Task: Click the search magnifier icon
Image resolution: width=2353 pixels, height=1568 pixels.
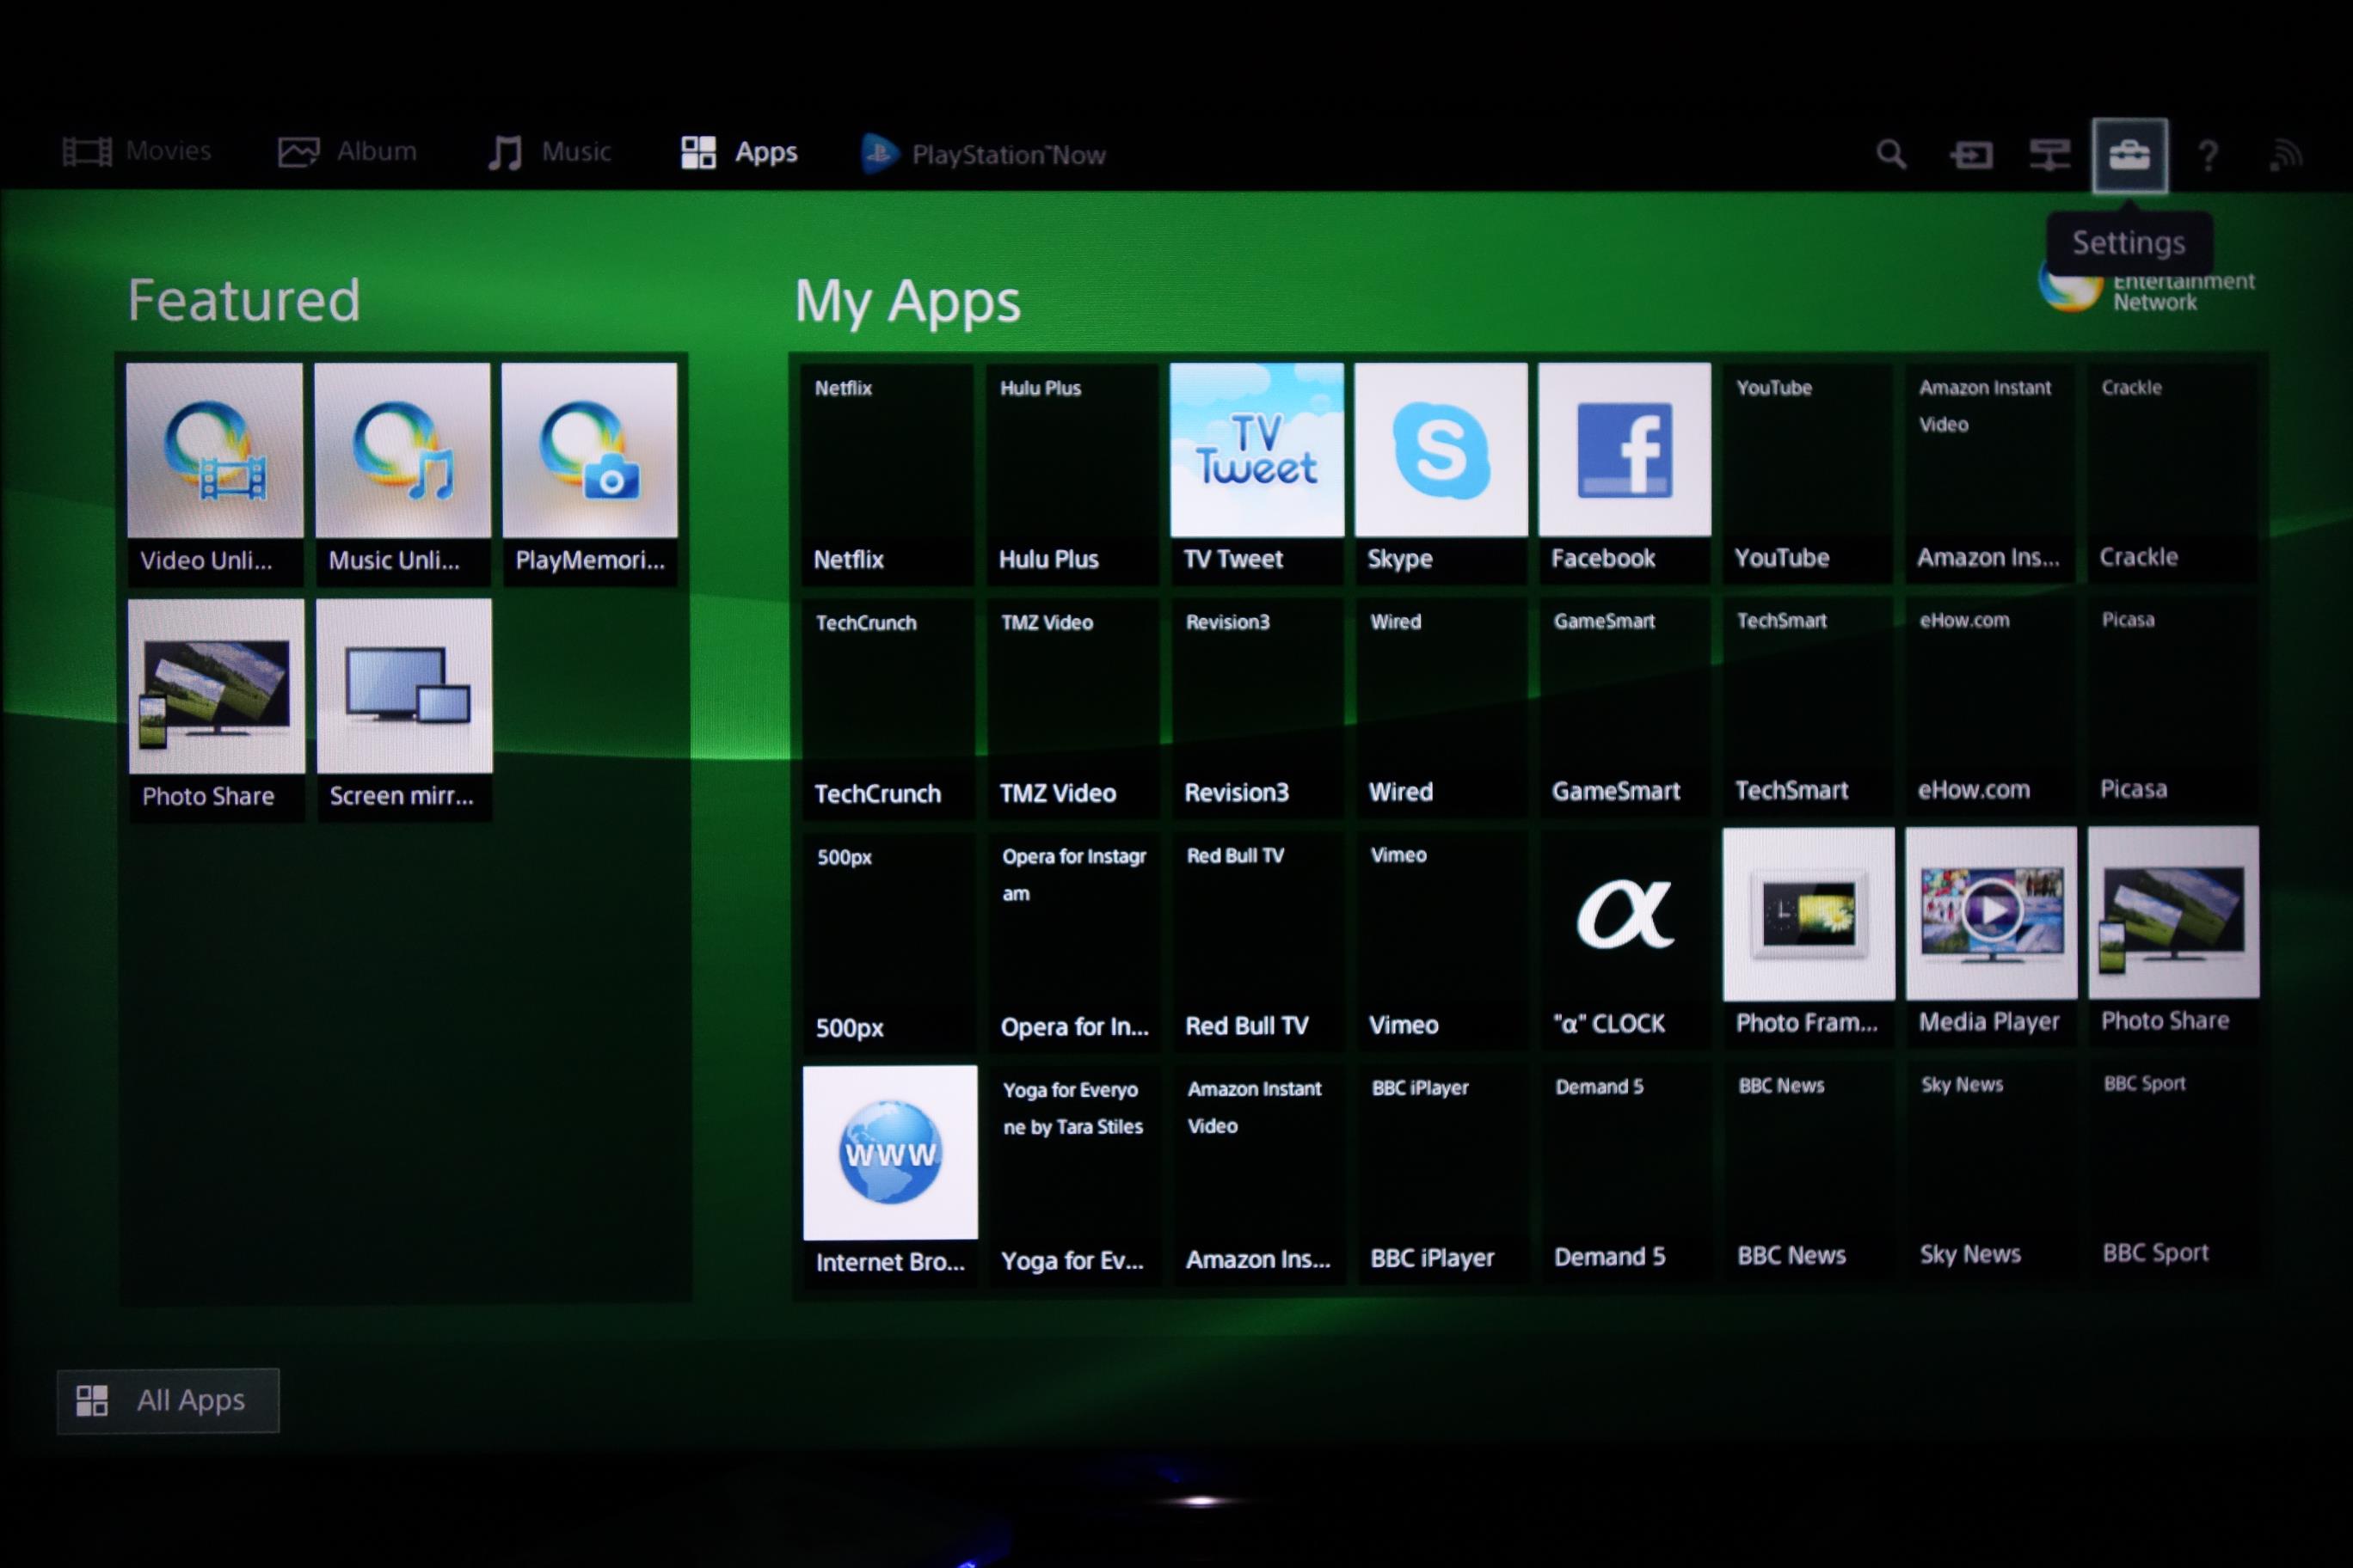Action: point(1889,154)
